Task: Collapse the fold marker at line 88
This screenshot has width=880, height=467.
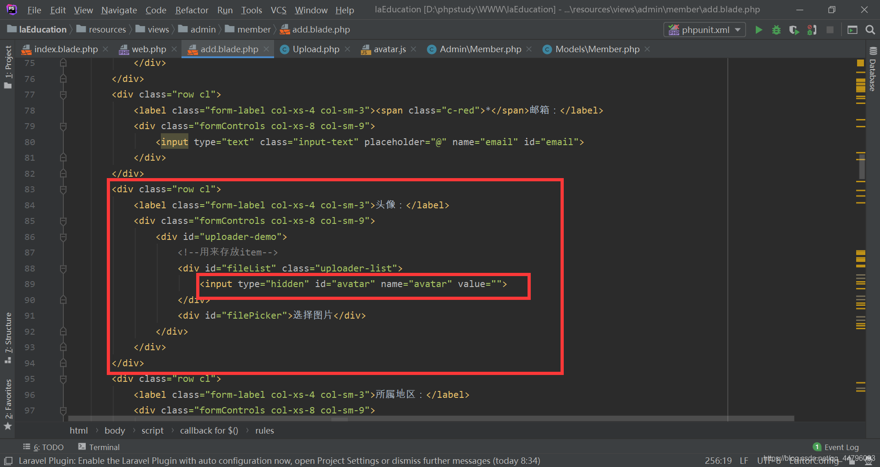Action: (x=63, y=269)
